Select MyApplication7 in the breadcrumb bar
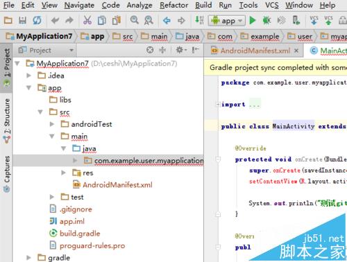This screenshot has height=262, width=347. 39,36
